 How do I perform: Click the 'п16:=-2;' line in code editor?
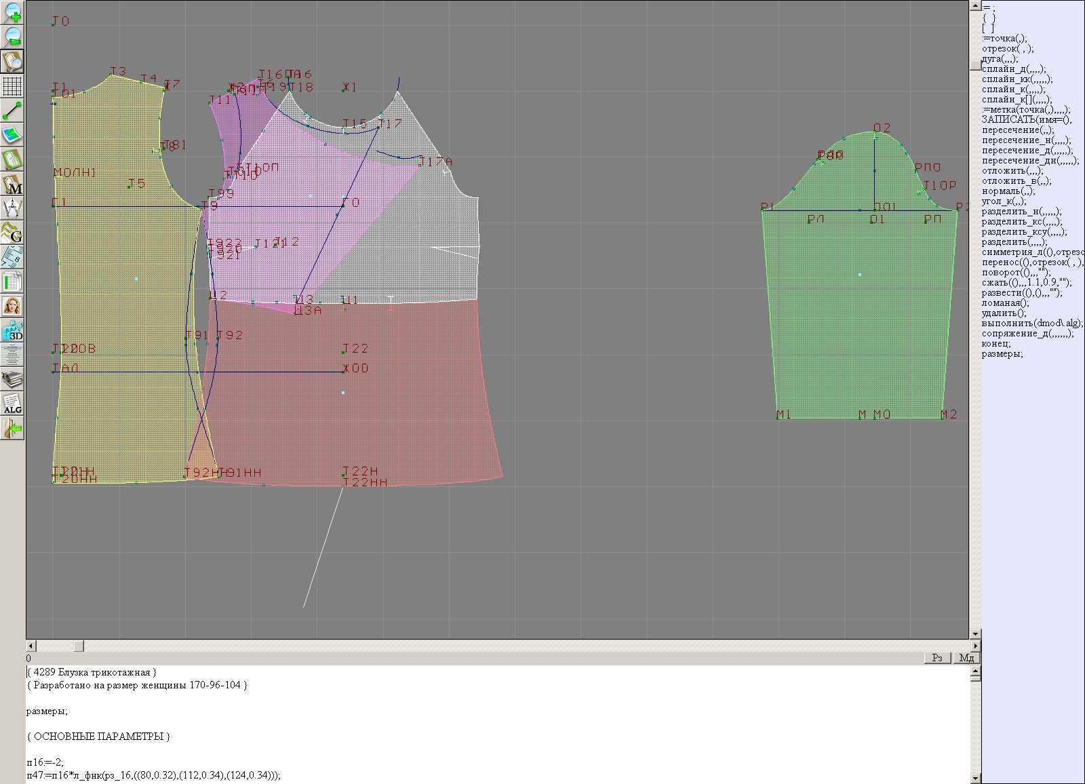pos(45,762)
